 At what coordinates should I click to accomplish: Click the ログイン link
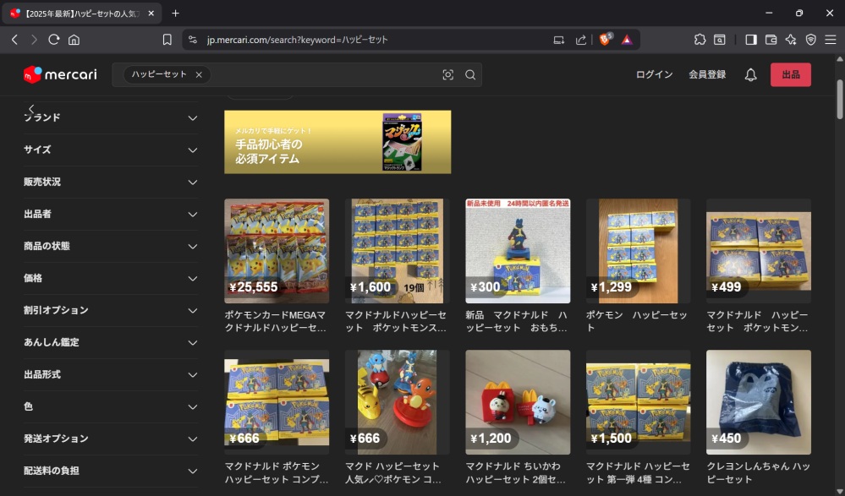pos(654,75)
